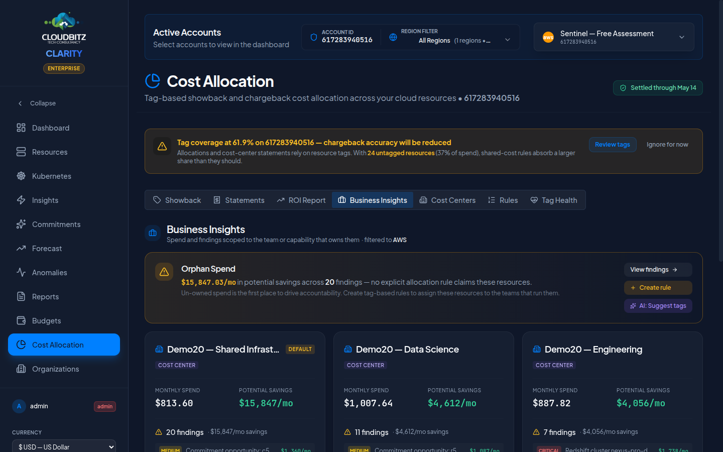The width and height of the screenshot is (723, 452).
Task: Click the $15,847/mo potential savings value
Action: pos(266,403)
